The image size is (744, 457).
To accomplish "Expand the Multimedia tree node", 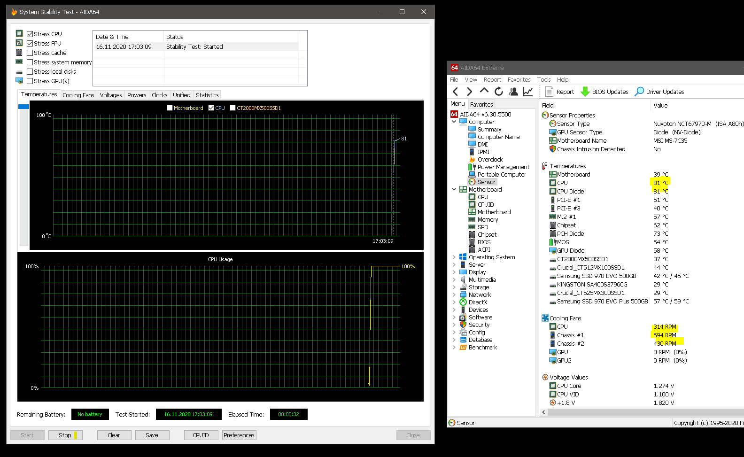I will tap(454, 279).
